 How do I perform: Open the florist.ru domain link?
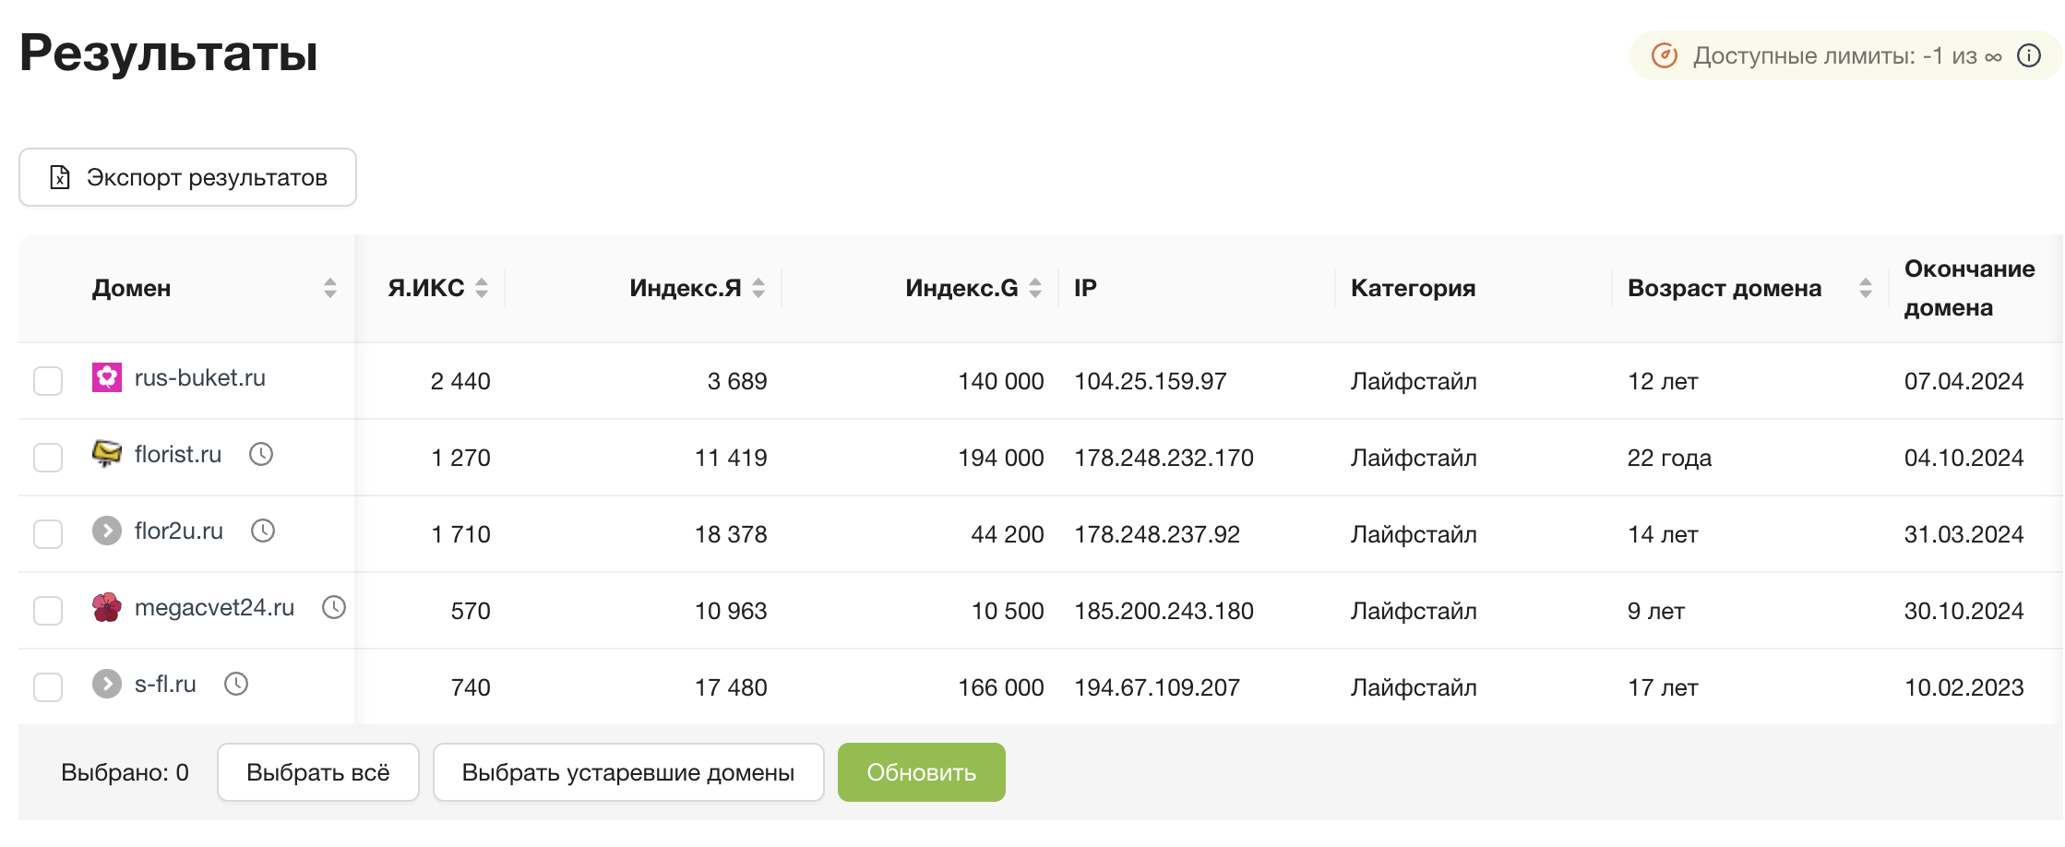[x=178, y=454]
